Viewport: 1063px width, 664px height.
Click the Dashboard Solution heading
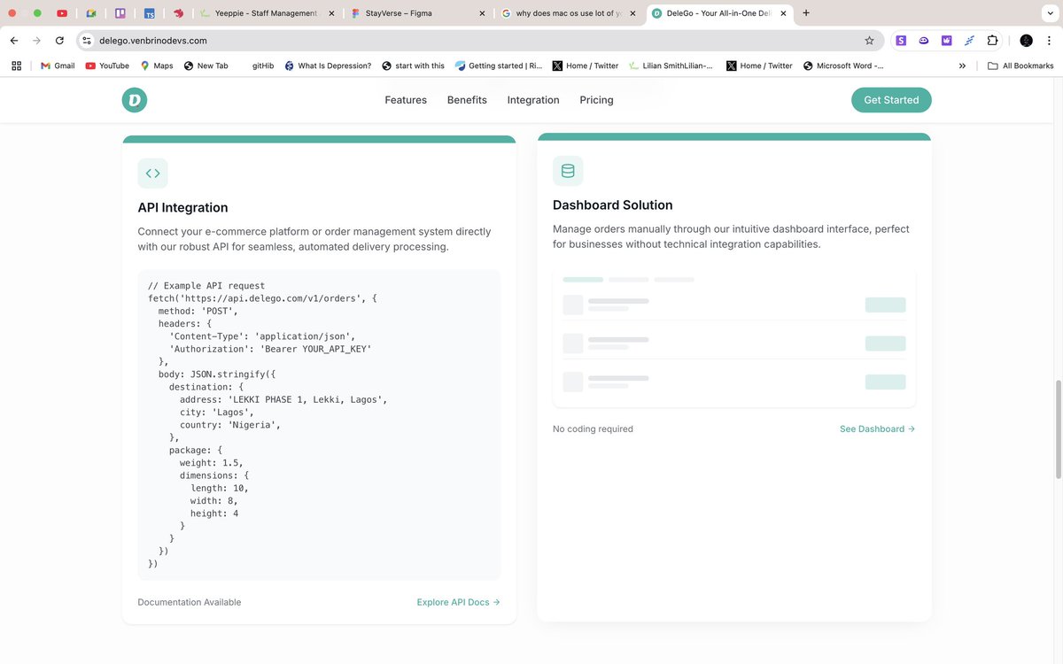tap(613, 205)
